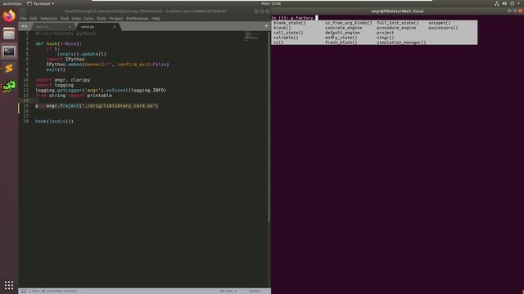The height and width of the screenshot is (294, 524).
Task: Open the File menu in Sublime
Action: [x=23, y=19]
